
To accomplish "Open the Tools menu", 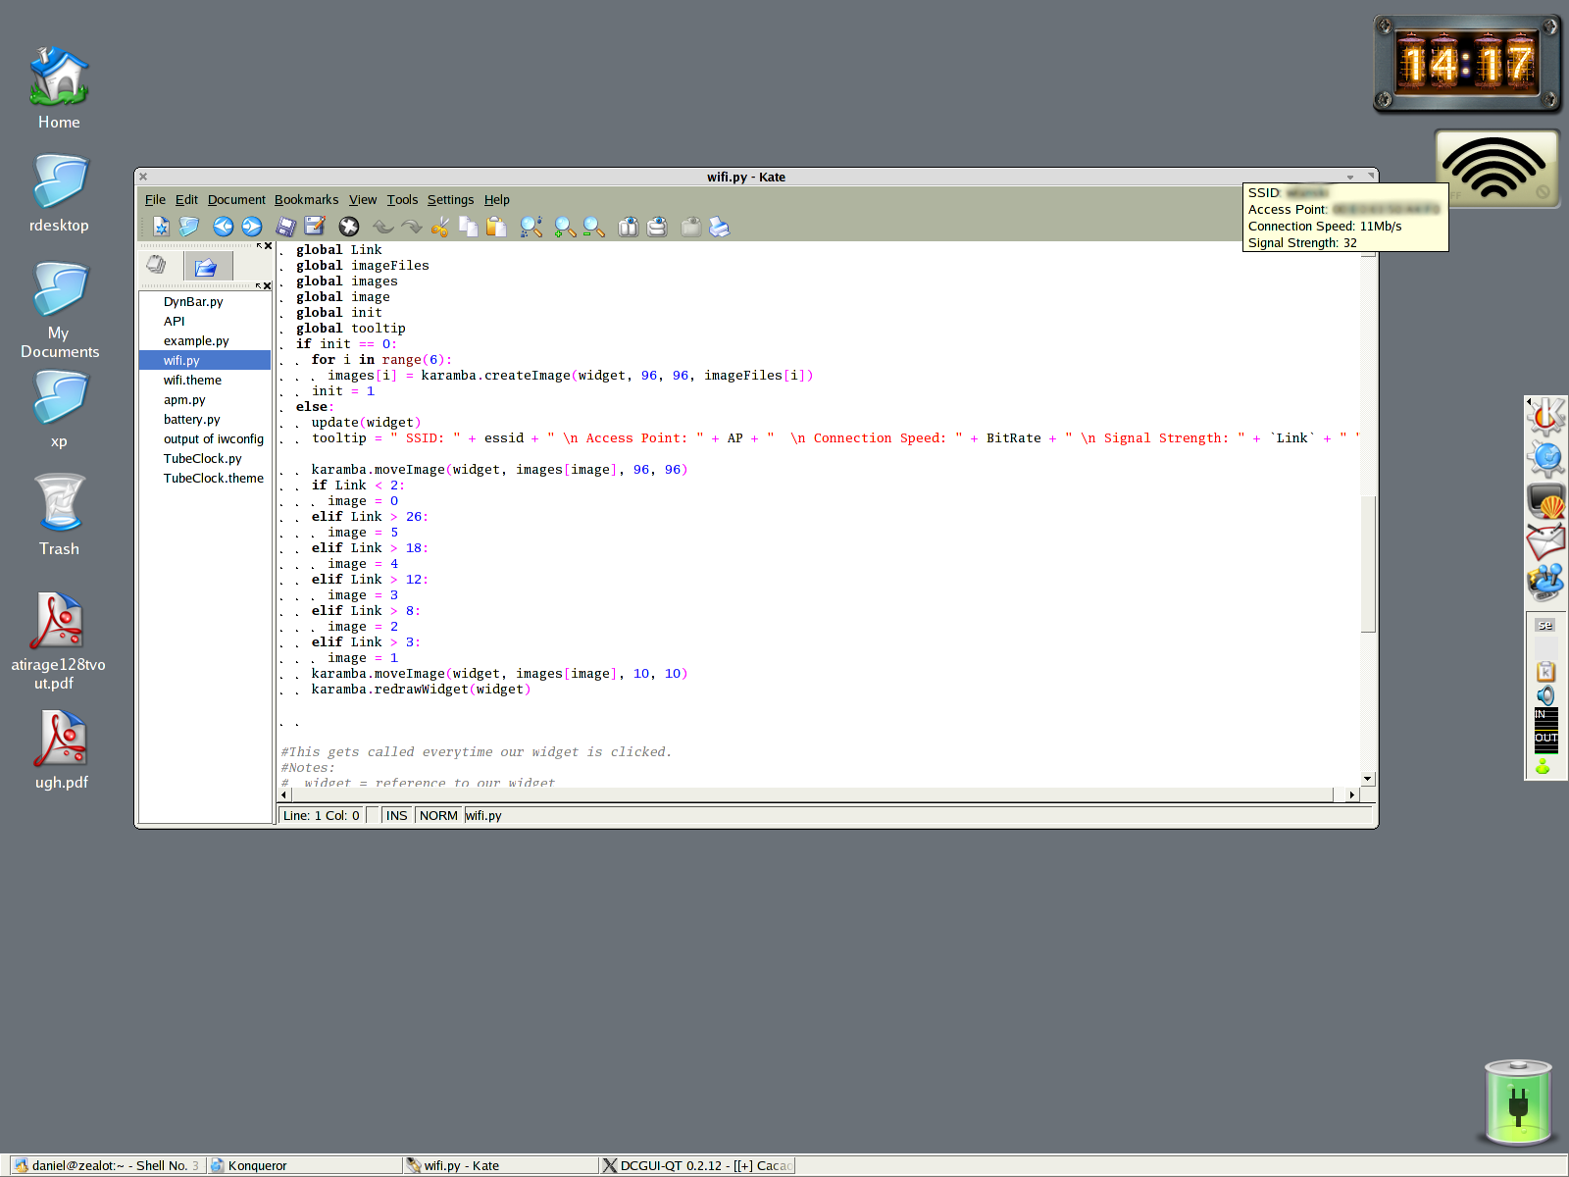I will click(x=402, y=199).
